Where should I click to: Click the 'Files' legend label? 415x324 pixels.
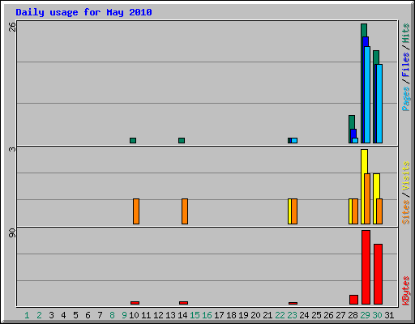pos(405,65)
